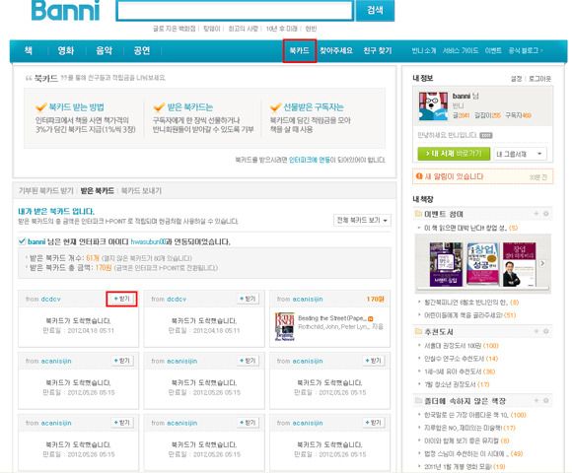Focus the top search input box
The width and height of the screenshot is (572, 473).
[235, 11]
